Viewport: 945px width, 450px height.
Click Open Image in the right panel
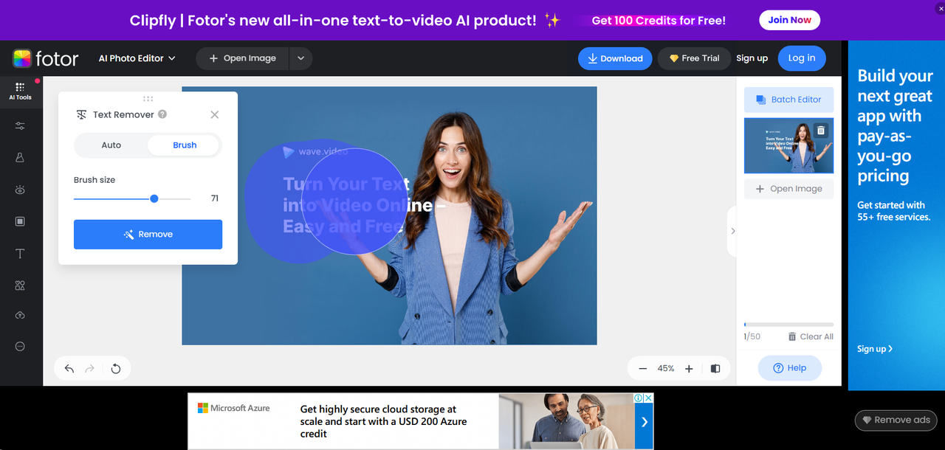click(x=788, y=189)
